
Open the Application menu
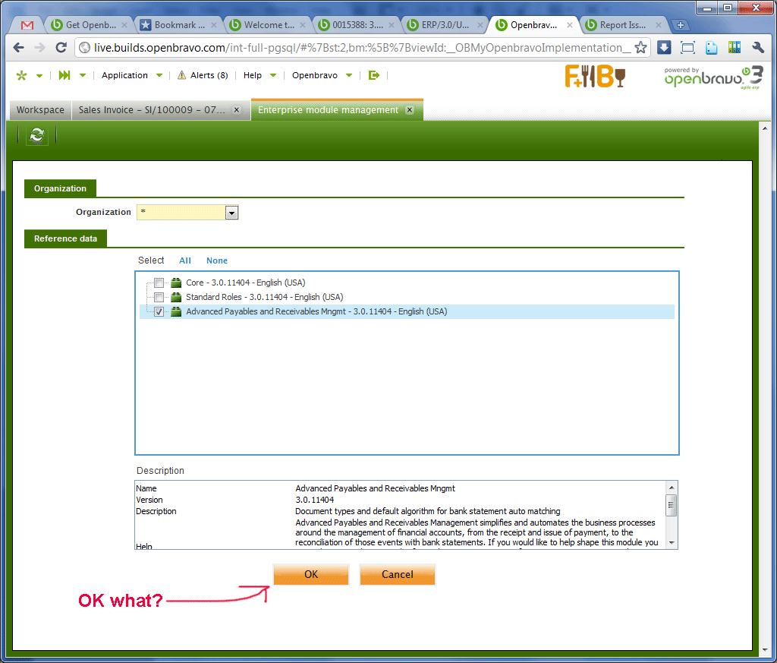pyautogui.click(x=125, y=75)
